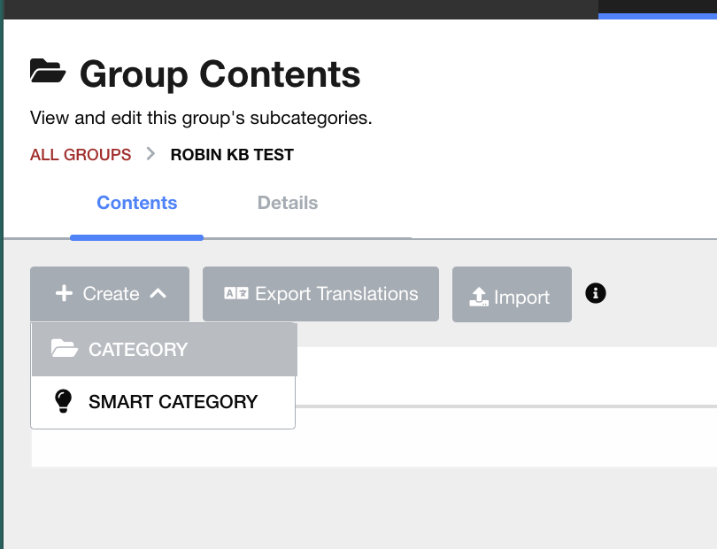Select the CATEGORY option in Create menu
Viewport: 717px width, 549px height.
138,350
